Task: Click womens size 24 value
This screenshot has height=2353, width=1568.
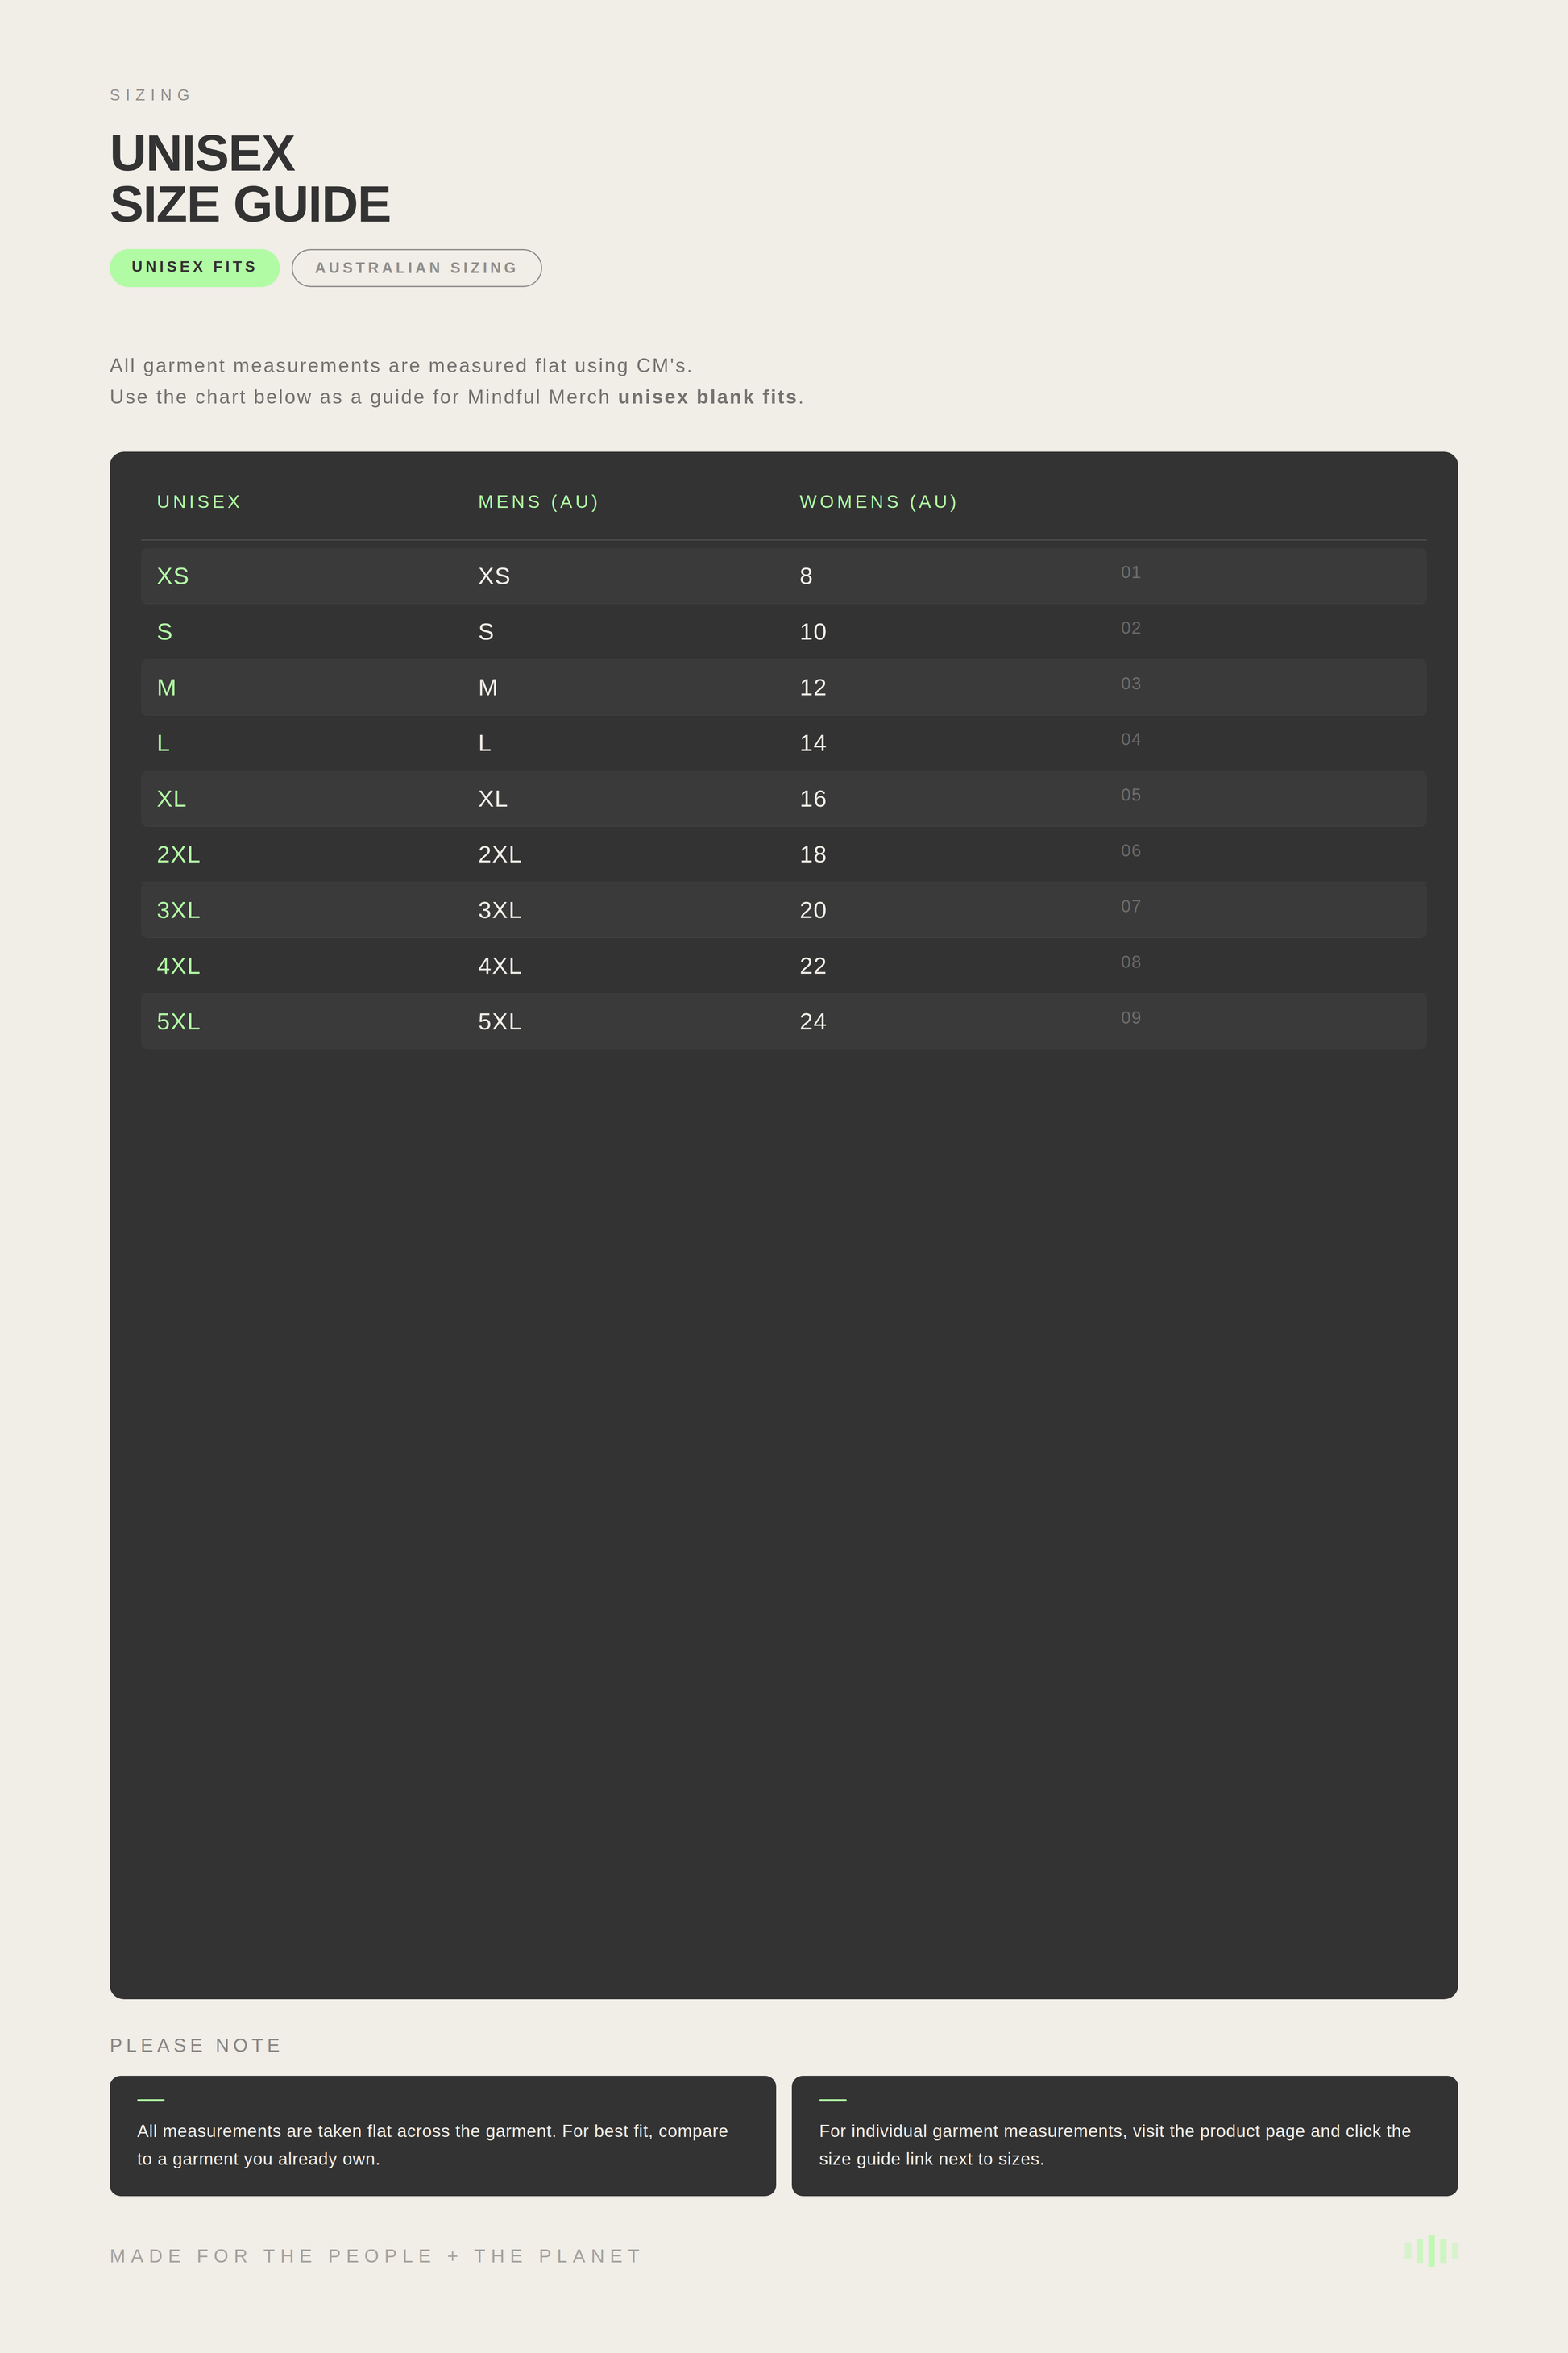Action: [x=812, y=1021]
